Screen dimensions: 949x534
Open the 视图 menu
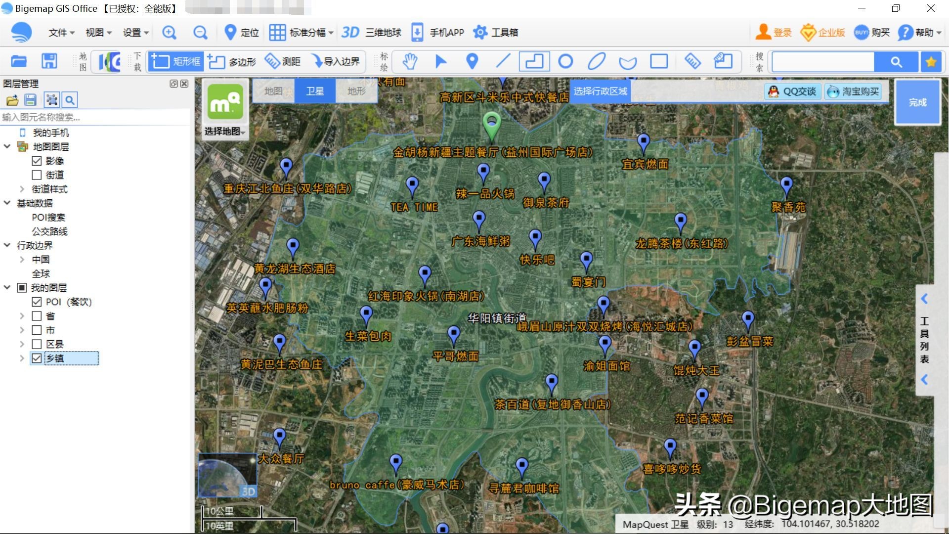(97, 32)
